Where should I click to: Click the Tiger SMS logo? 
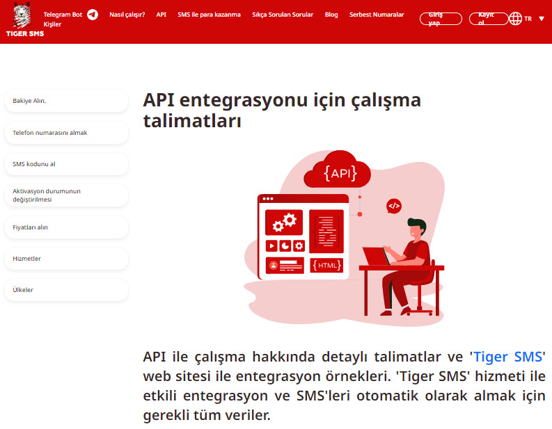[24, 19]
